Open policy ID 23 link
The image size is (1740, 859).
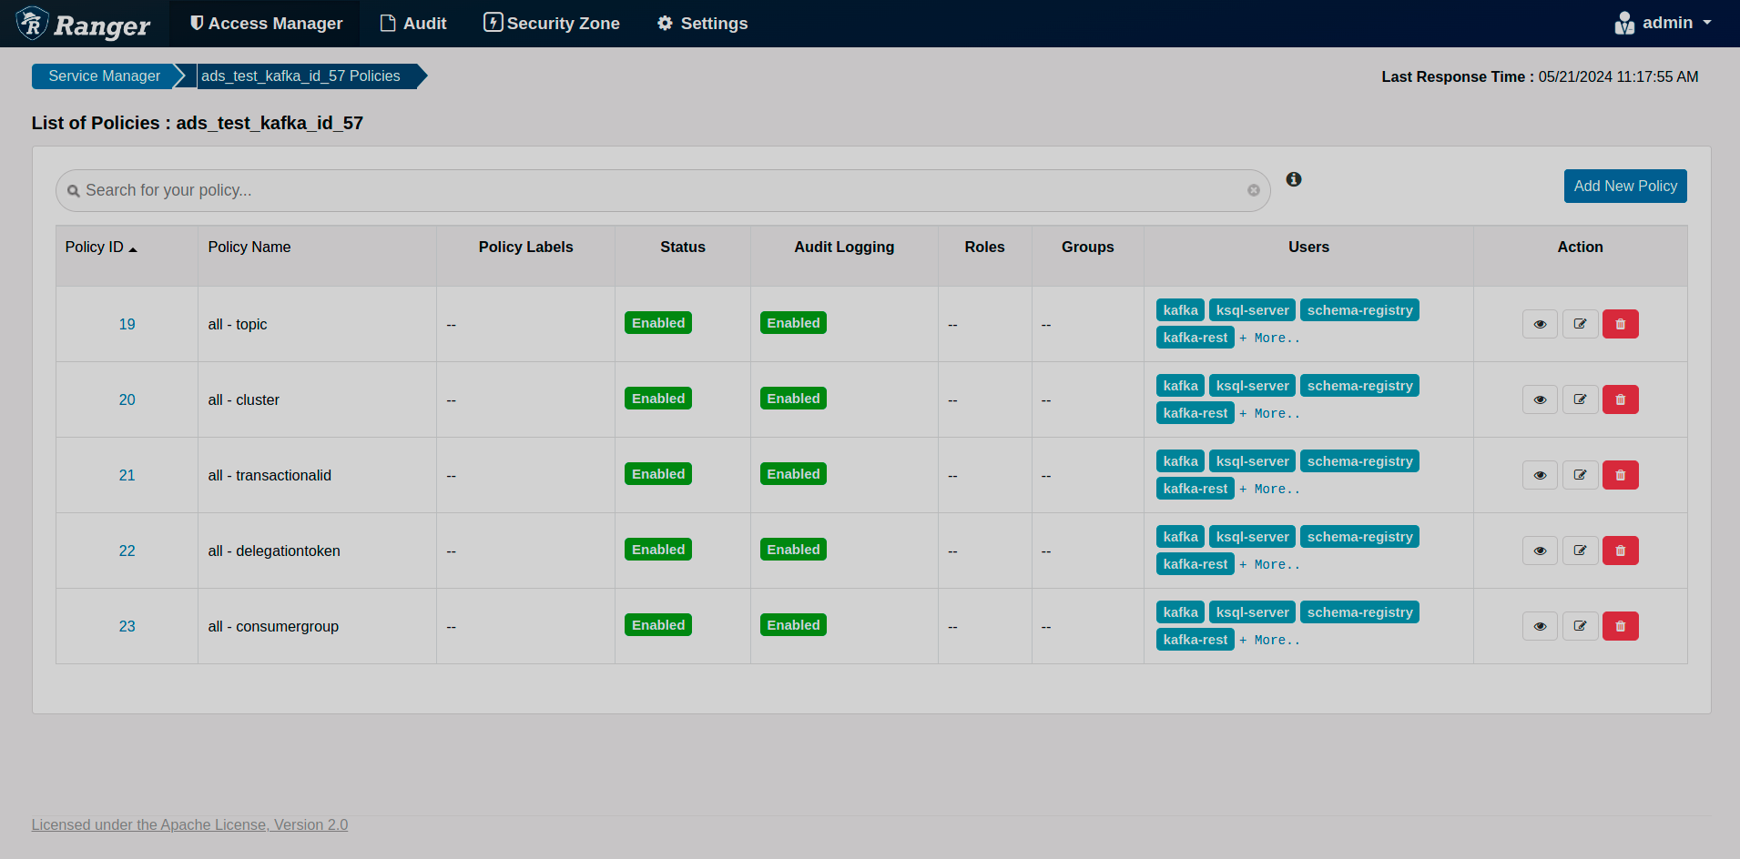tap(127, 626)
